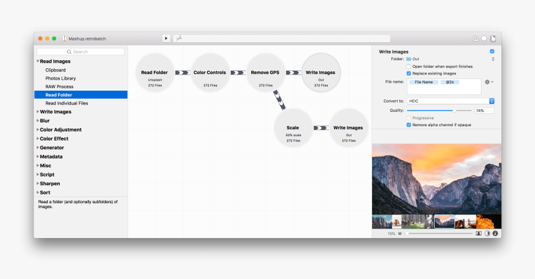Uncheck Replace existing images

pyautogui.click(x=409, y=73)
